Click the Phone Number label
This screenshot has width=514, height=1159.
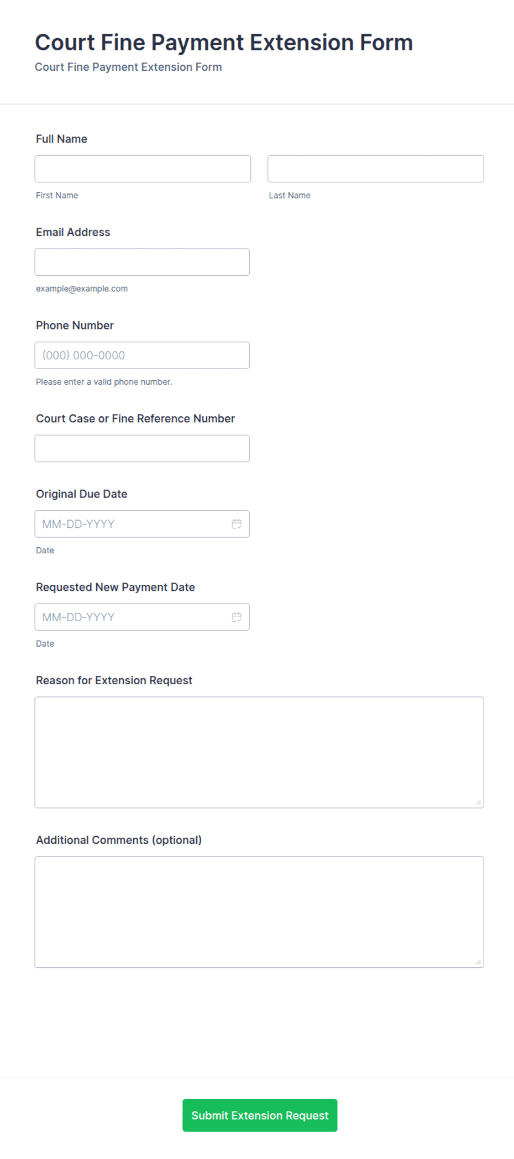(x=75, y=326)
